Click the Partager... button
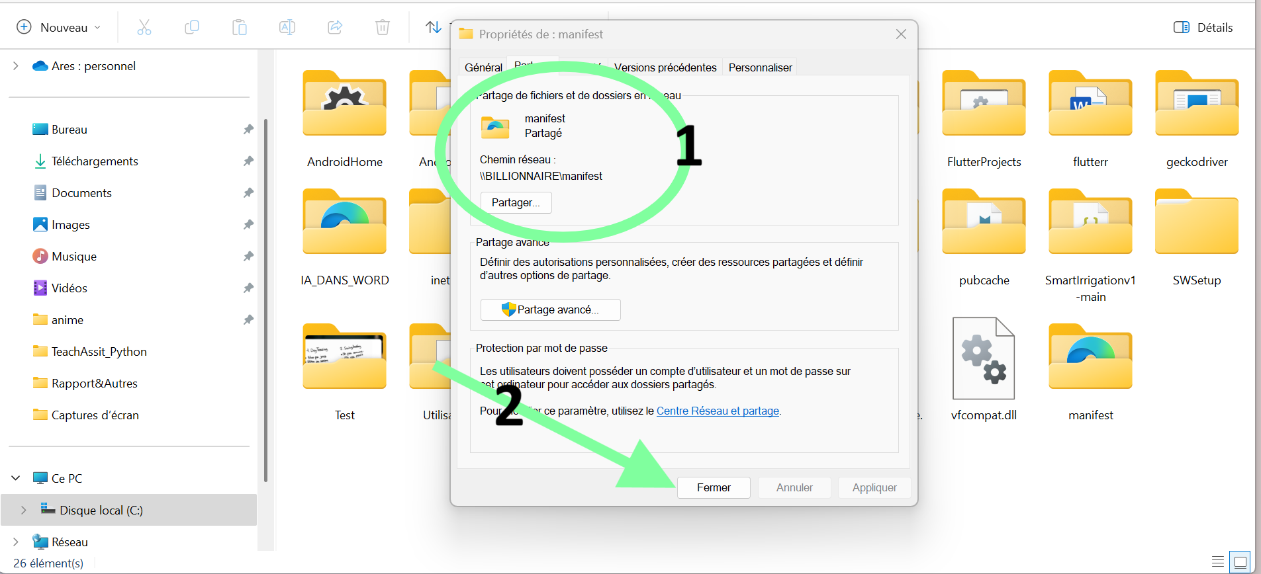1261x574 pixels. pyautogui.click(x=516, y=202)
